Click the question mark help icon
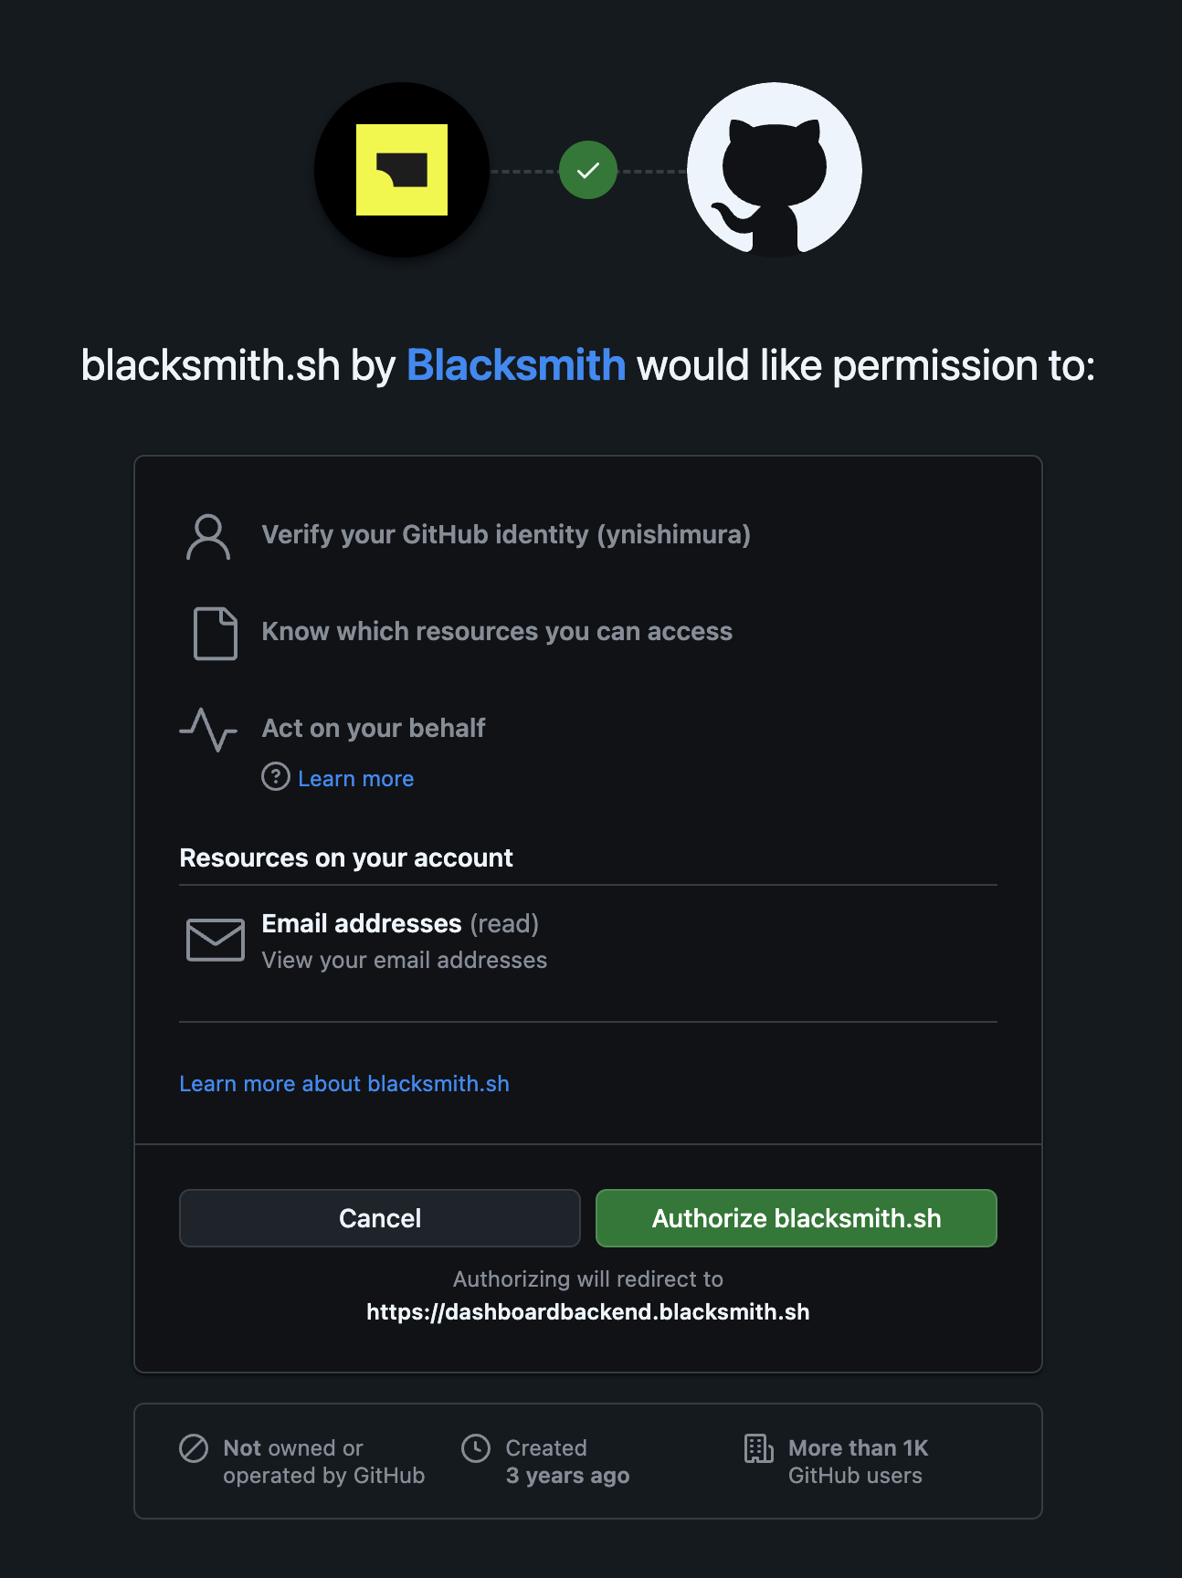 point(275,777)
